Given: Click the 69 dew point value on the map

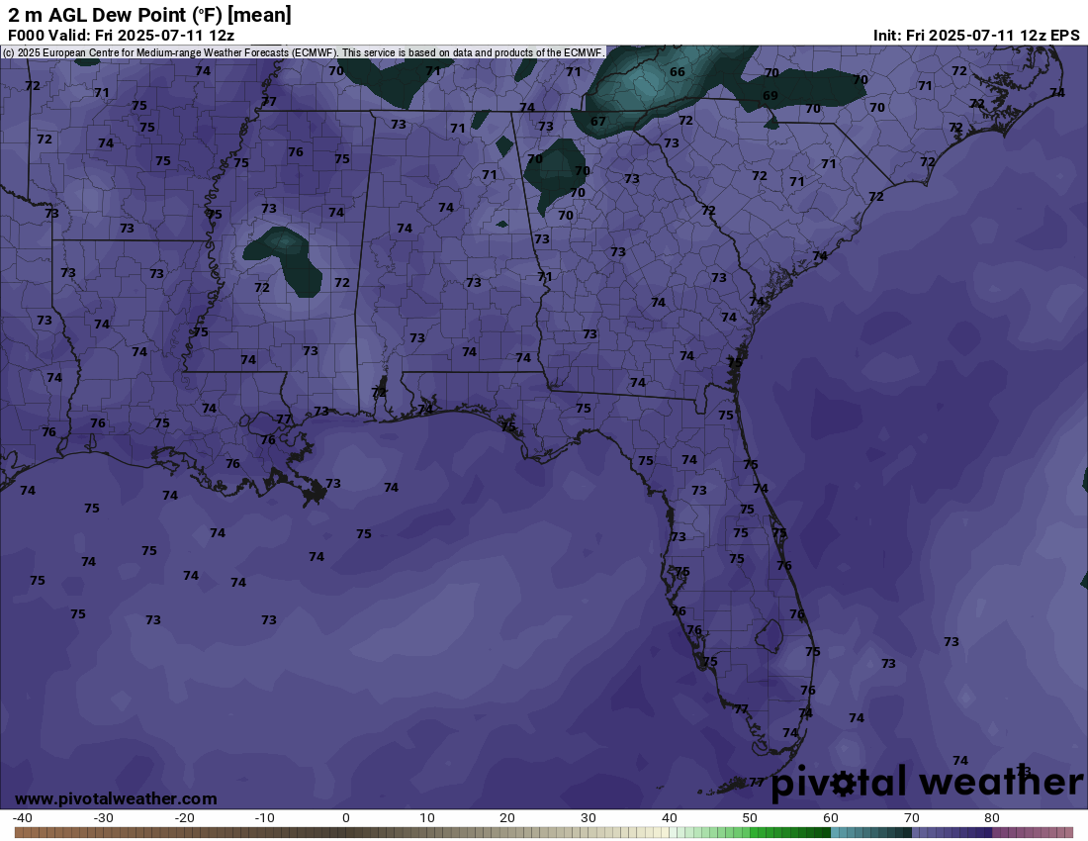Looking at the screenshot, I should pos(771,96).
